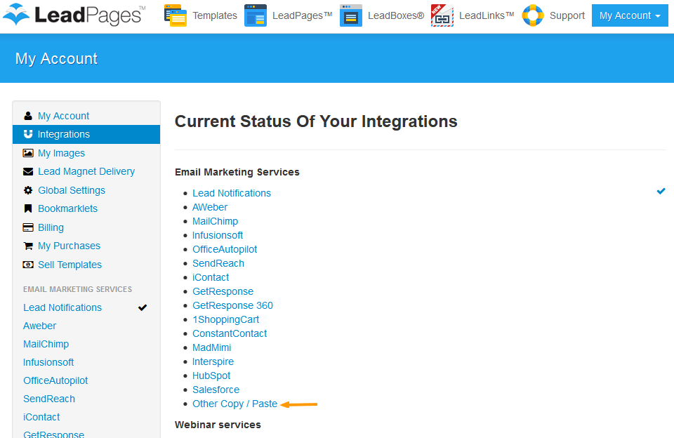Click the person icon beside My Account sidebar
Screen dimensions: 674x438
pyautogui.click(x=28, y=116)
